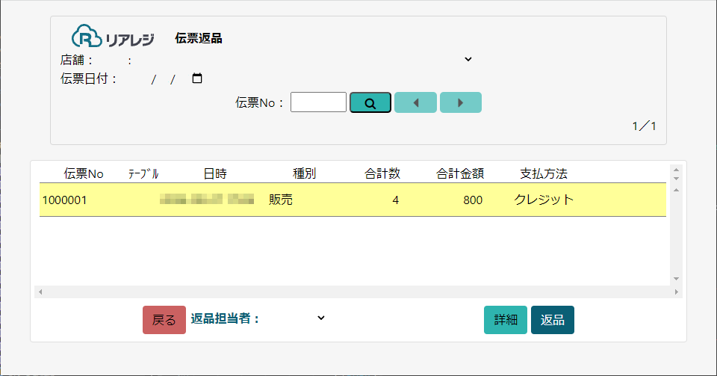Click the horizontal scrollbar left arrow
Screen dimensions: 717x376
(x=40, y=292)
